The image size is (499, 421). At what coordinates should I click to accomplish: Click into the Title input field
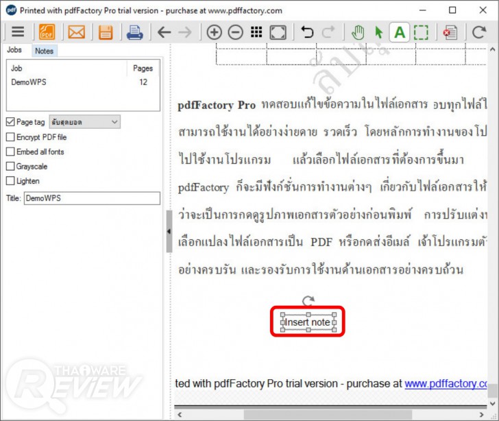[x=92, y=198]
